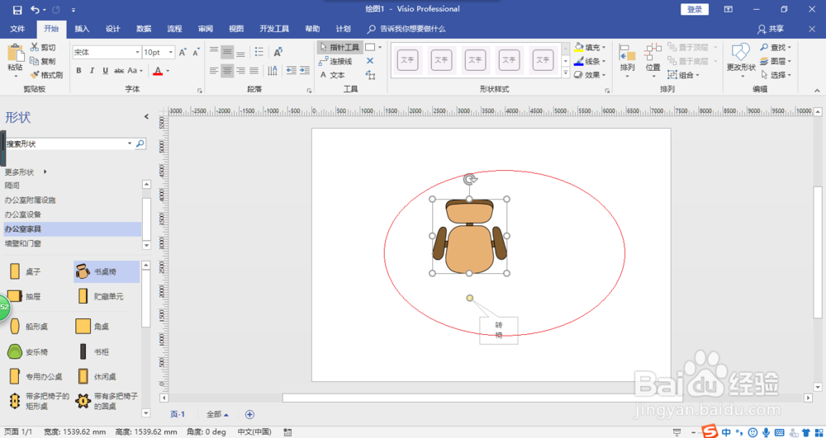Screen dimensions: 826x438
Task: Open the 文件 file menu
Action: 18,29
